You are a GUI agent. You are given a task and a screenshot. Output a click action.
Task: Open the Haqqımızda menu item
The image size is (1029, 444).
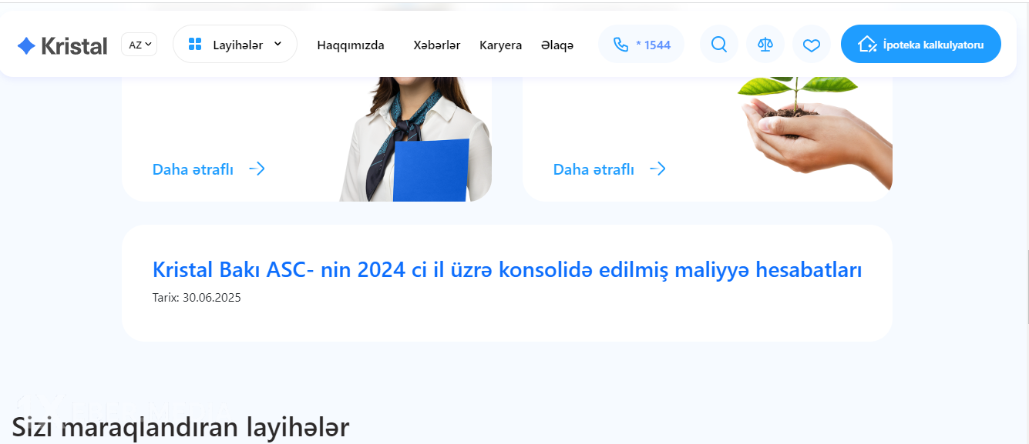(351, 45)
